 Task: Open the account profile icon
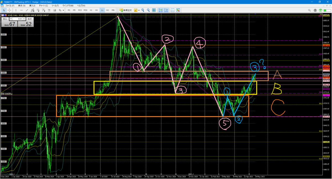click(315, 10)
